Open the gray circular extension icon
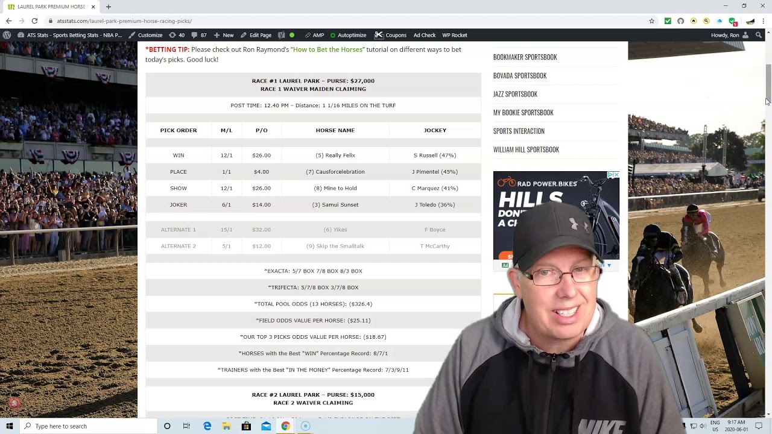The height and width of the screenshot is (434, 772). tap(680, 21)
